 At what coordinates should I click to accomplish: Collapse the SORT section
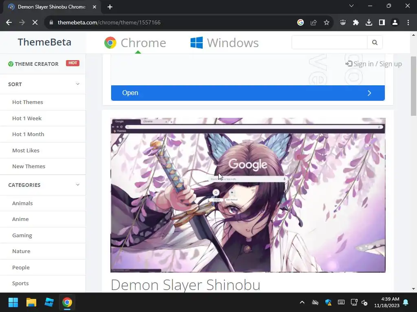point(43,84)
